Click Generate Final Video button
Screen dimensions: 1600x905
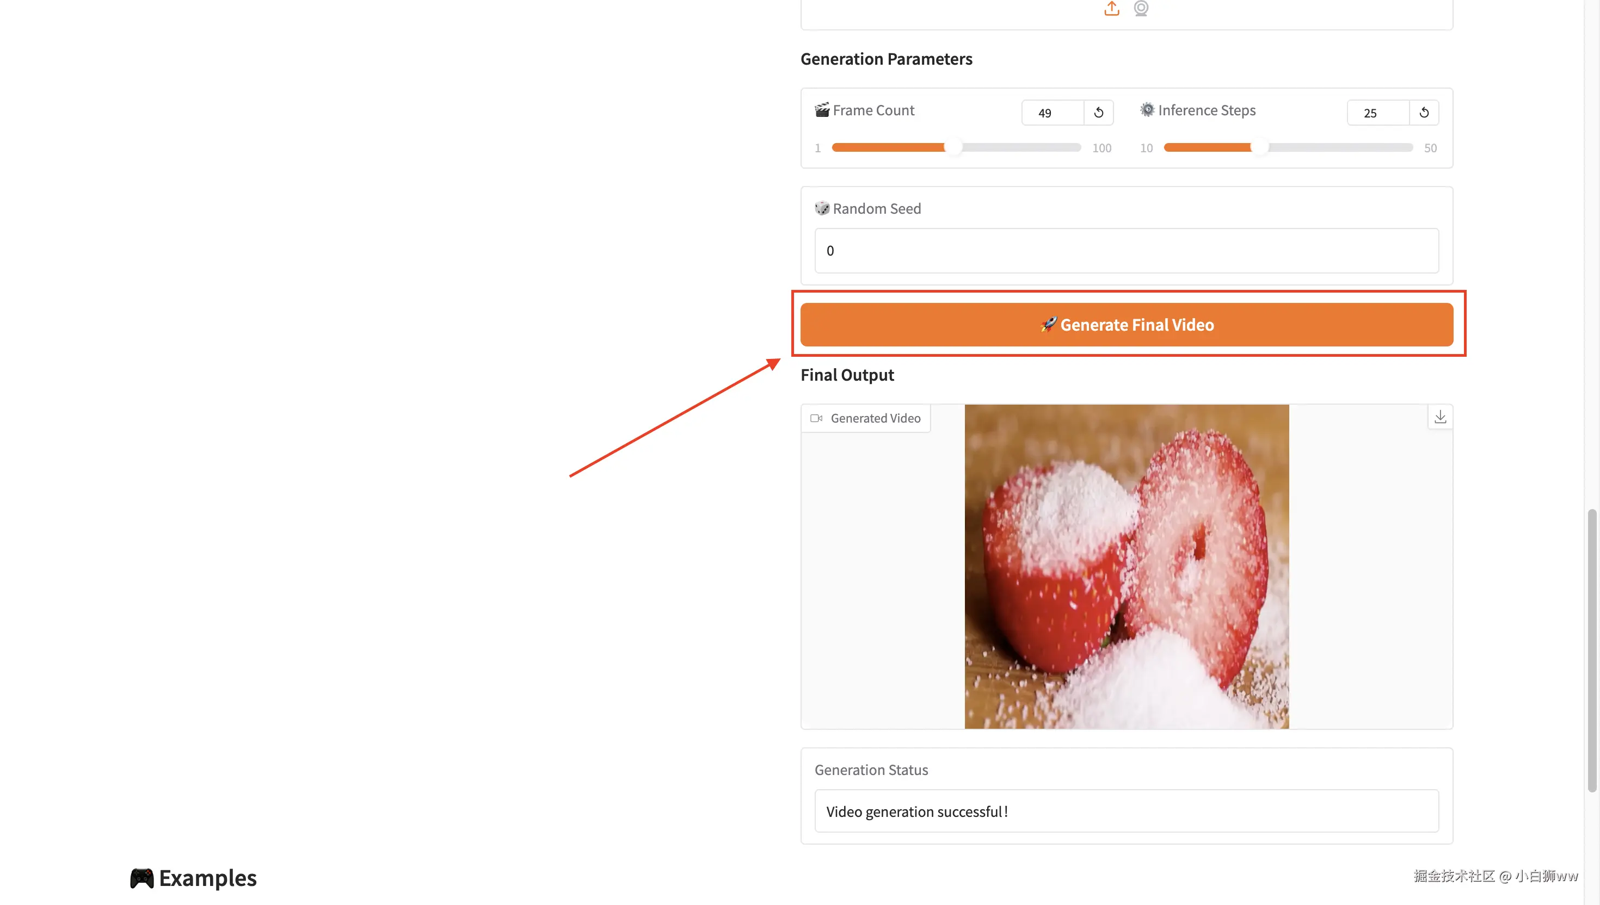pyautogui.click(x=1126, y=325)
